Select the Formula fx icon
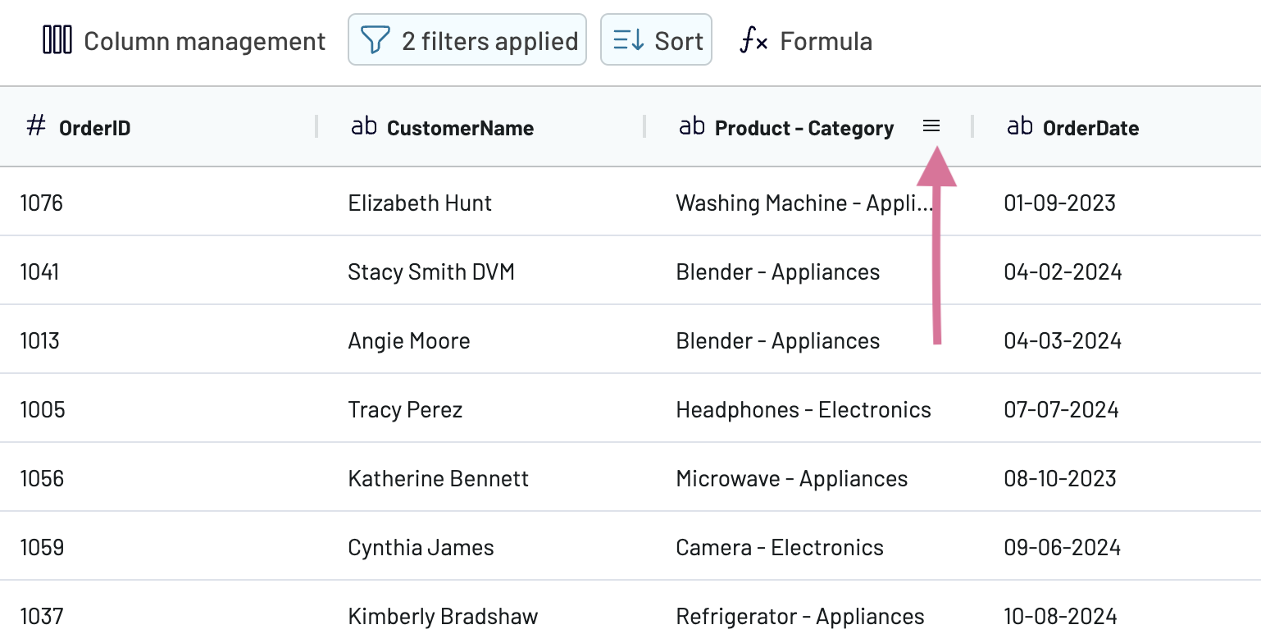 753,39
